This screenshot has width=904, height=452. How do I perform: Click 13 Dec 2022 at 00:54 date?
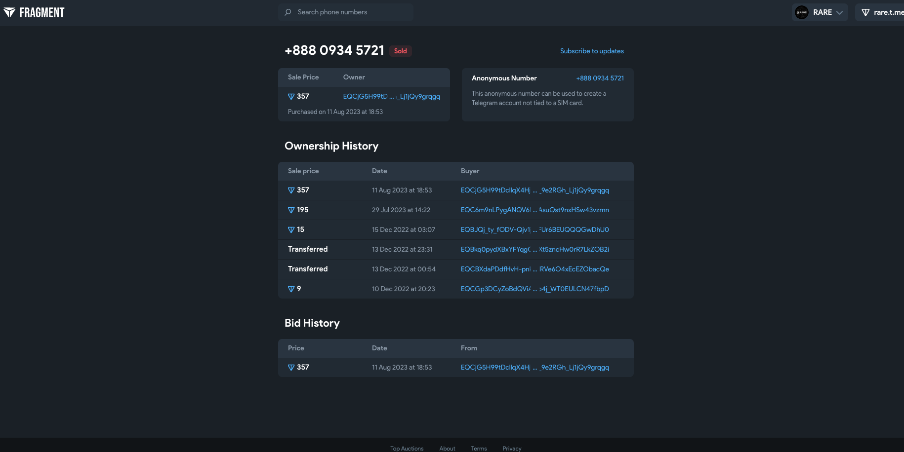pos(404,269)
